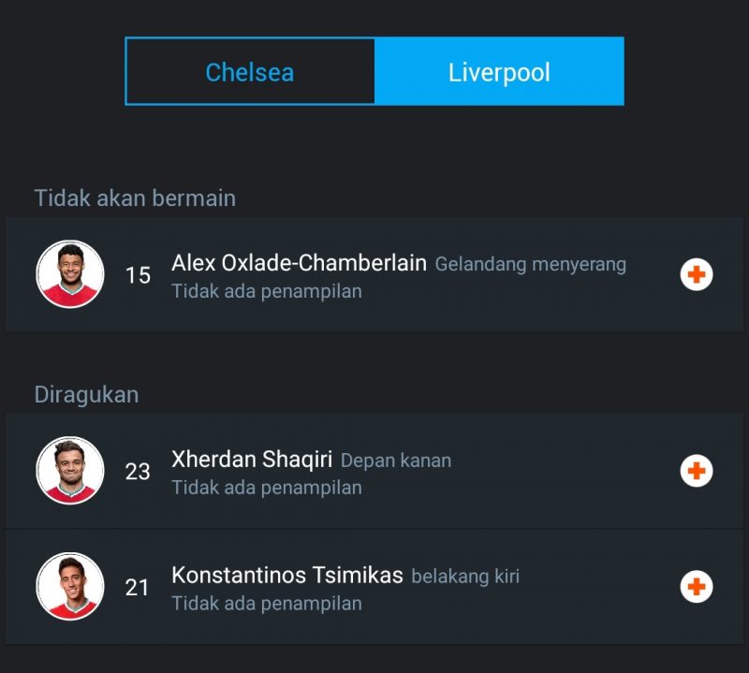The height and width of the screenshot is (673, 749).
Task: Open Konstantinos Tsimikas's player photo
Action: pyautogui.click(x=70, y=587)
